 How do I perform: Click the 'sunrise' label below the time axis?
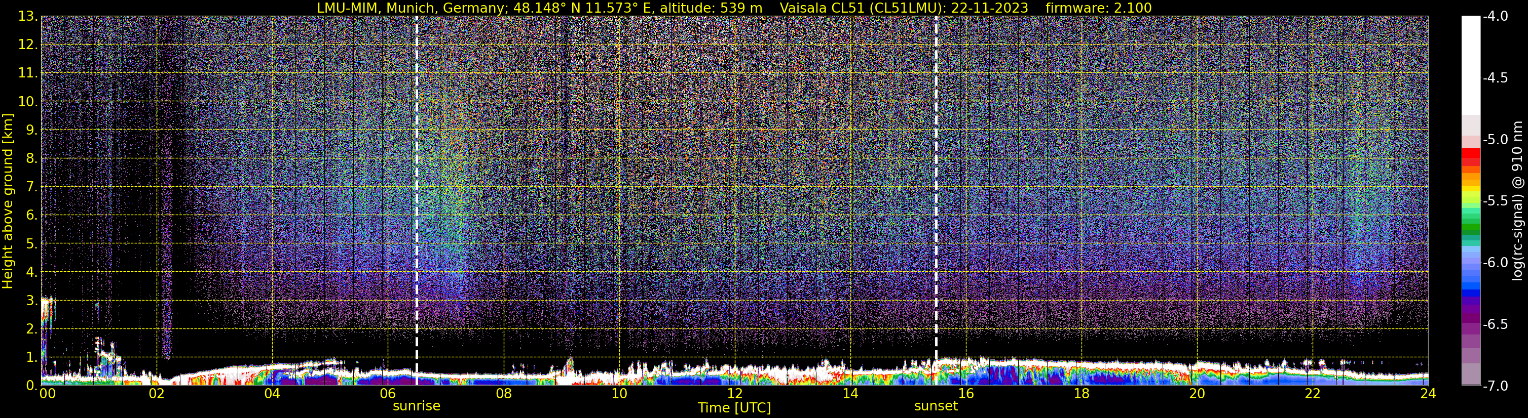point(417,405)
